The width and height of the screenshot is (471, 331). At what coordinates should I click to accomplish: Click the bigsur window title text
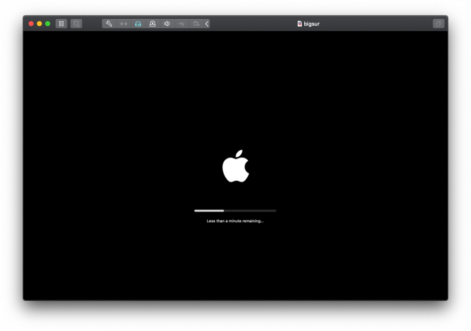coord(311,24)
